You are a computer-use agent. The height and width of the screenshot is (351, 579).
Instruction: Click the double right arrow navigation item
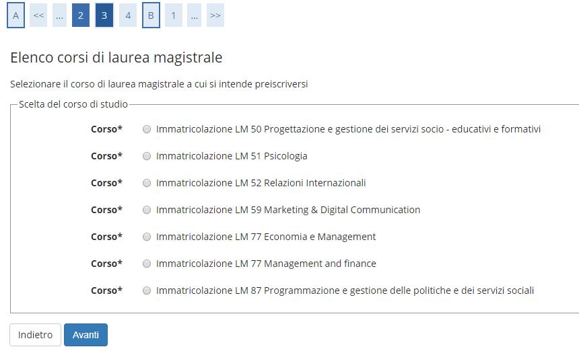pos(215,15)
